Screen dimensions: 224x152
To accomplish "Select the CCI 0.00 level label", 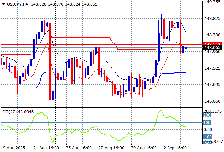I will (208, 129).
